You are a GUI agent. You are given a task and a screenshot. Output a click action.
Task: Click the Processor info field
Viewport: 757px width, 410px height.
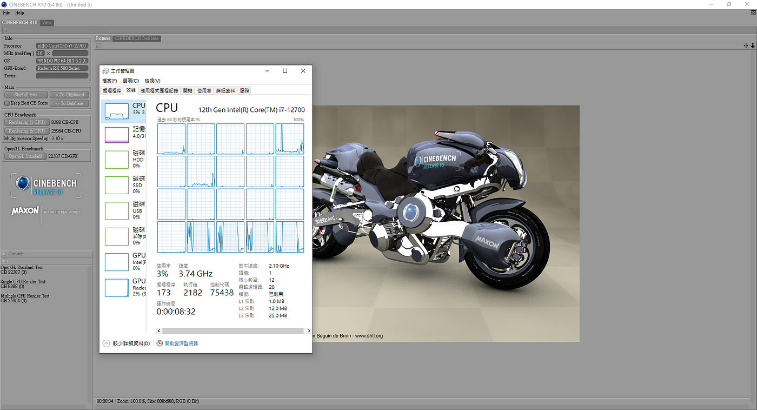62,46
